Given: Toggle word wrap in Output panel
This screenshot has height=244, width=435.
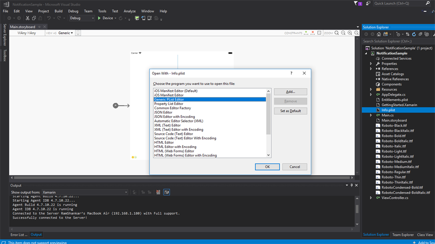Looking at the screenshot, I should pos(167,192).
